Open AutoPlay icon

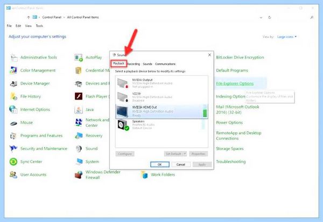click(x=79, y=58)
